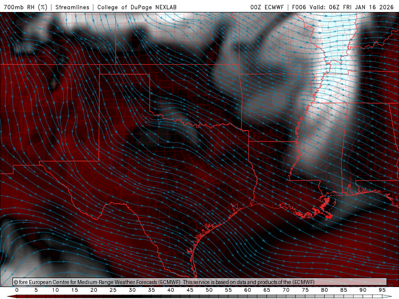Click the "5" value on the RH scale
The width and height of the screenshot is (399, 299).
click(x=36, y=290)
